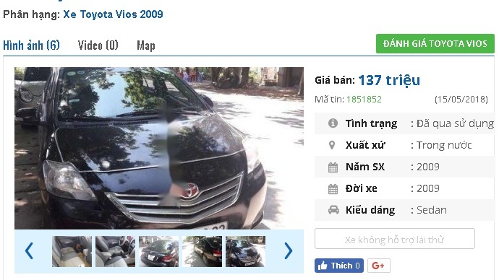Show previous thumbnails with left chevron
499x280 pixels.
coord(29,251)
